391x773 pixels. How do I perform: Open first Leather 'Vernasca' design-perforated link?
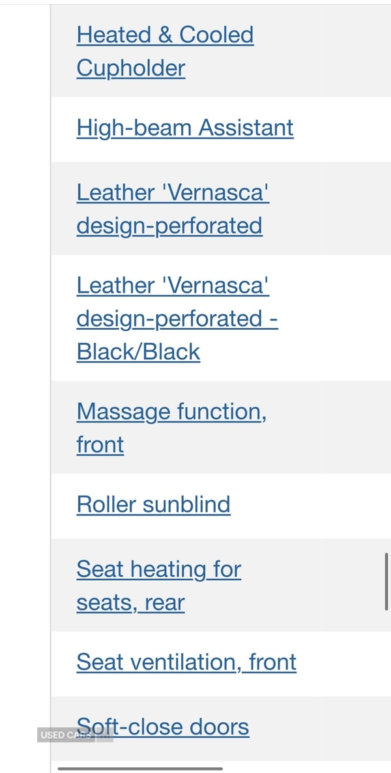click(173, 192)
